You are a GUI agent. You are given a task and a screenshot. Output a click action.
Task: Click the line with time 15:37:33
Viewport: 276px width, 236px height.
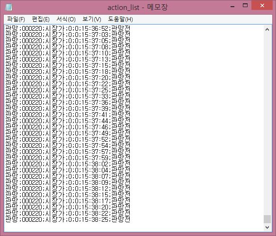[x=68, y=96]
